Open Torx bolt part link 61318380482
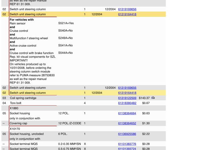This screenshot has width=200, height=150. pos(127,103)
